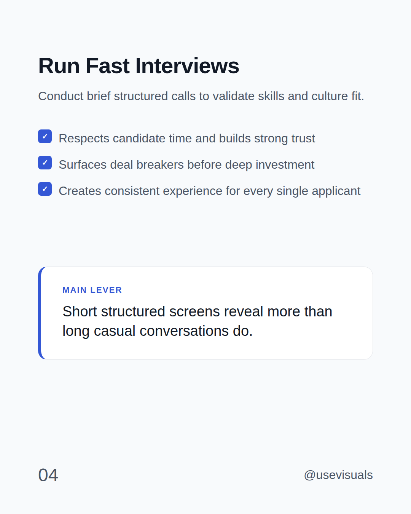Select the word Run in the heading
Image resolution: width=411 pixels, height=514 pixels.
tap(59, 65)
